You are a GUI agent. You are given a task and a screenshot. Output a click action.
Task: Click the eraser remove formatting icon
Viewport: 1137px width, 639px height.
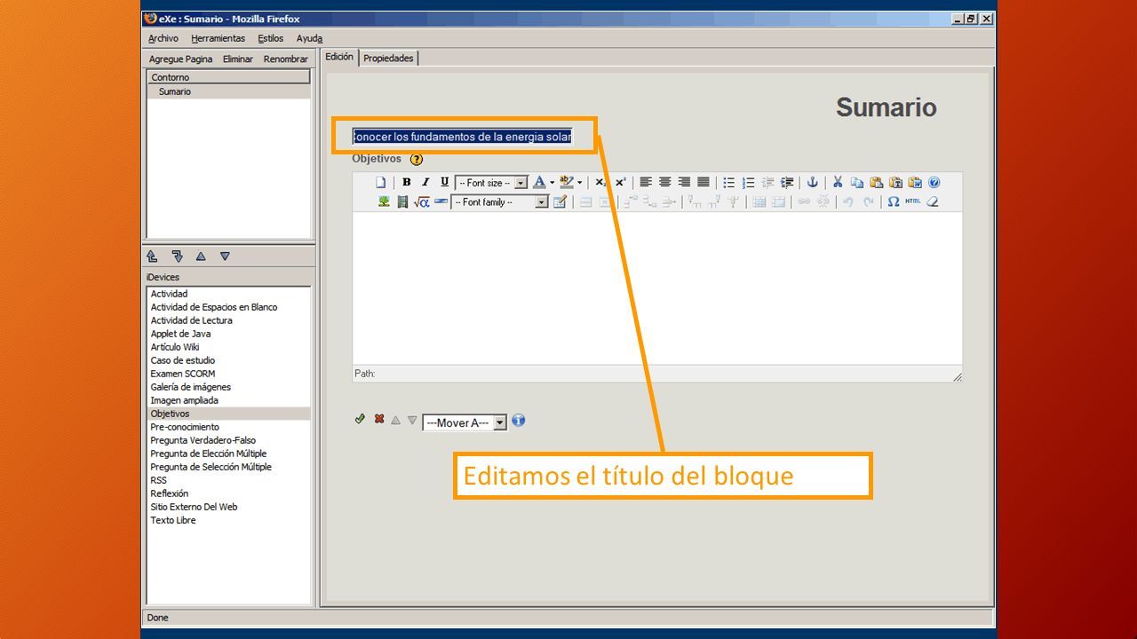tap(933, 202)
